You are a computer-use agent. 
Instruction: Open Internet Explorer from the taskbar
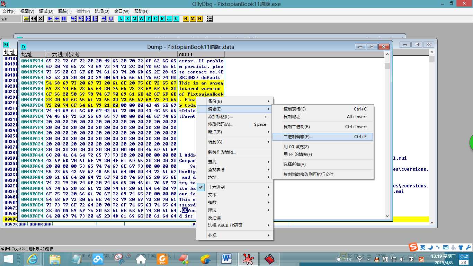click(x=33, y=258)
